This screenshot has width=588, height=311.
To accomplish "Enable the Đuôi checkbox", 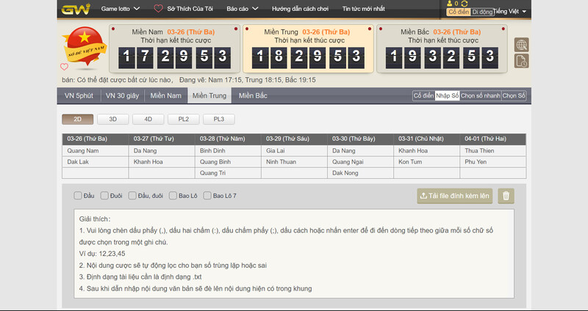I will (104, 196).
